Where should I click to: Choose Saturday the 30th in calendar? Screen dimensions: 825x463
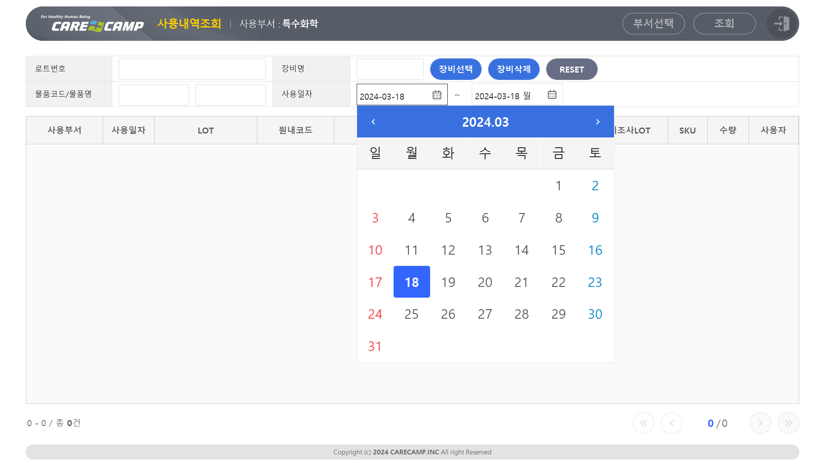pos(595,314)
